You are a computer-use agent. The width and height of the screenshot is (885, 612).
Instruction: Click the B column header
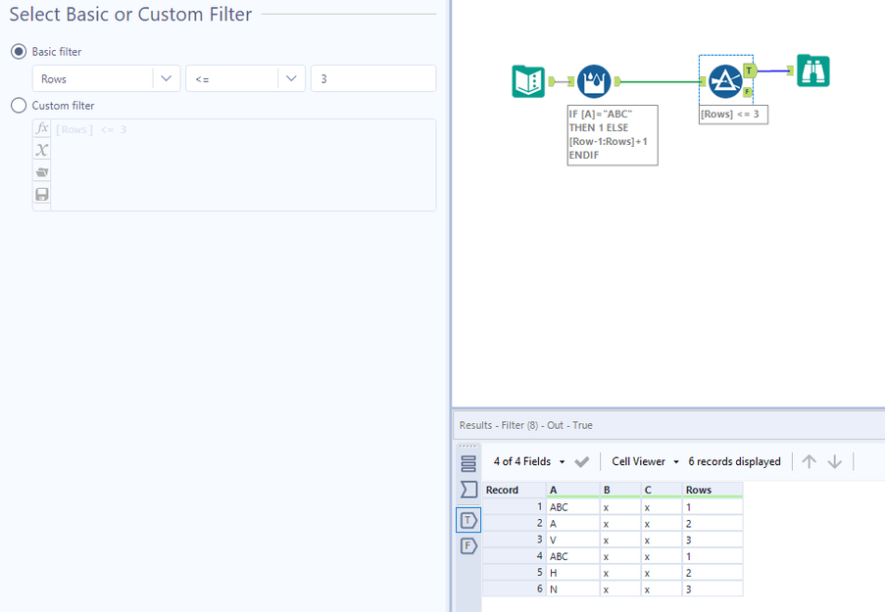point(620,490)
